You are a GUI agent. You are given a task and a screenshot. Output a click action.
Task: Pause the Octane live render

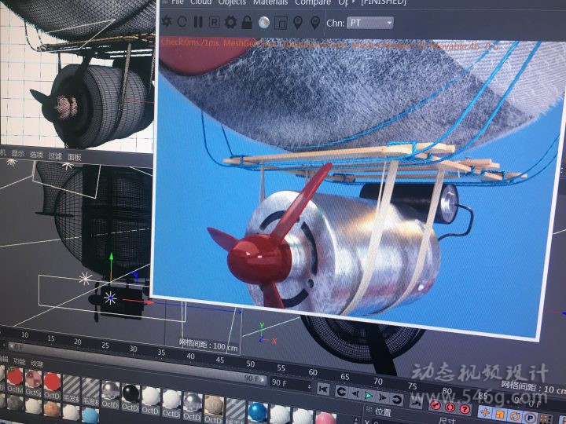(x=198, y=22)
